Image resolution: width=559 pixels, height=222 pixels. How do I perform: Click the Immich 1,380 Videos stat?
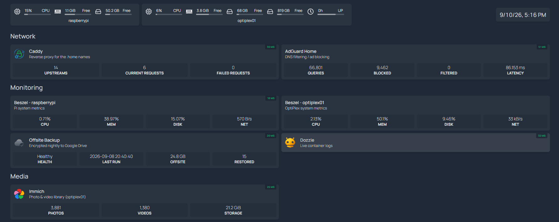(x=145, y=210)
